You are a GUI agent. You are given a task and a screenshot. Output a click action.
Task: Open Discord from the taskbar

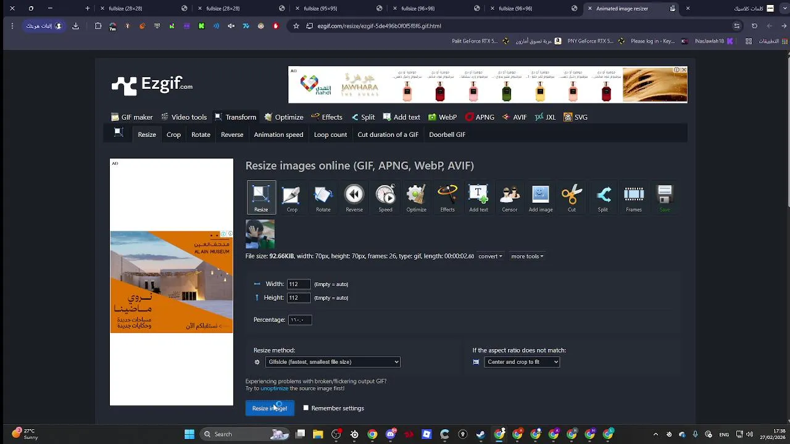point(390,434)
